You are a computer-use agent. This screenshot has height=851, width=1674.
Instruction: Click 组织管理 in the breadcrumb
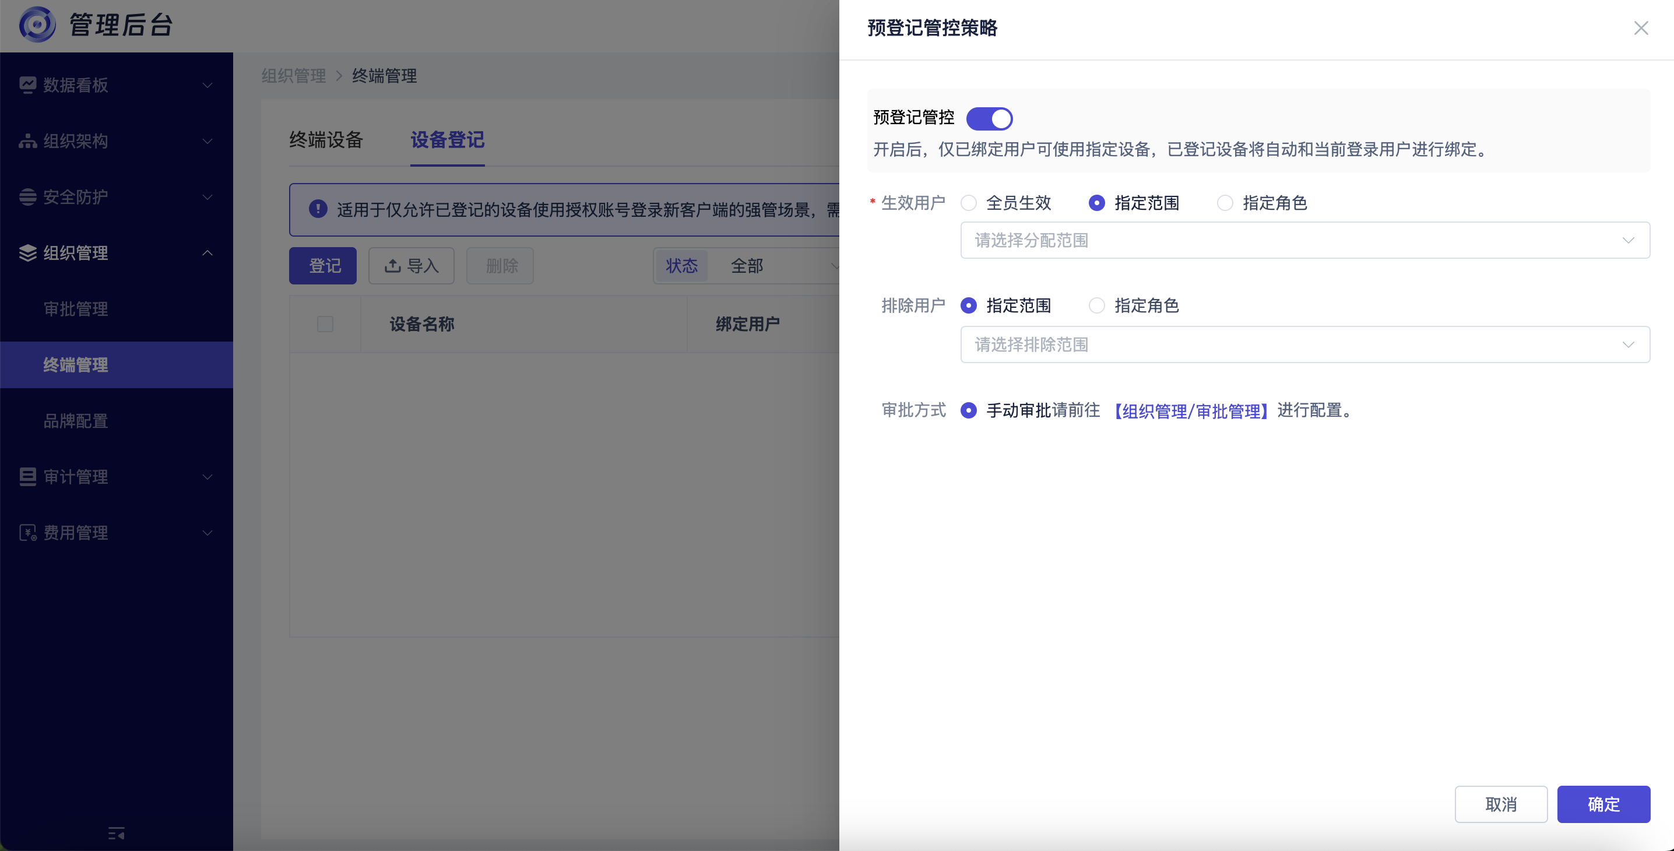294,76
